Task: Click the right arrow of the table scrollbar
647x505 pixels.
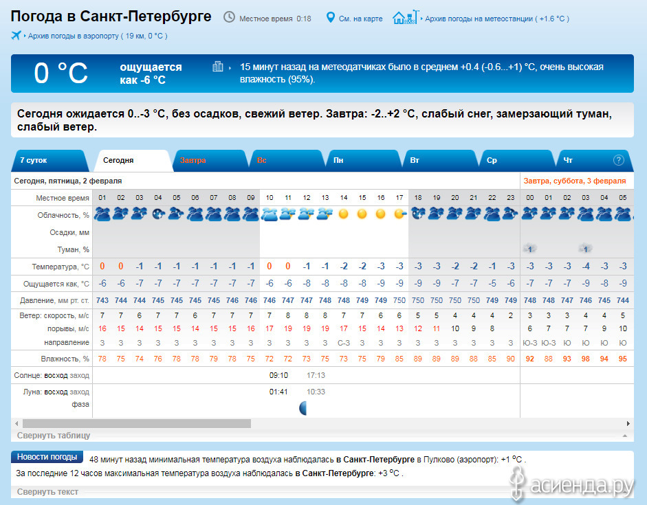Action: (628, 423)
